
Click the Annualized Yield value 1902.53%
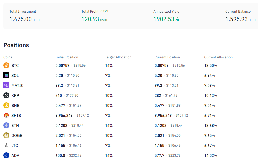point(166,19)
